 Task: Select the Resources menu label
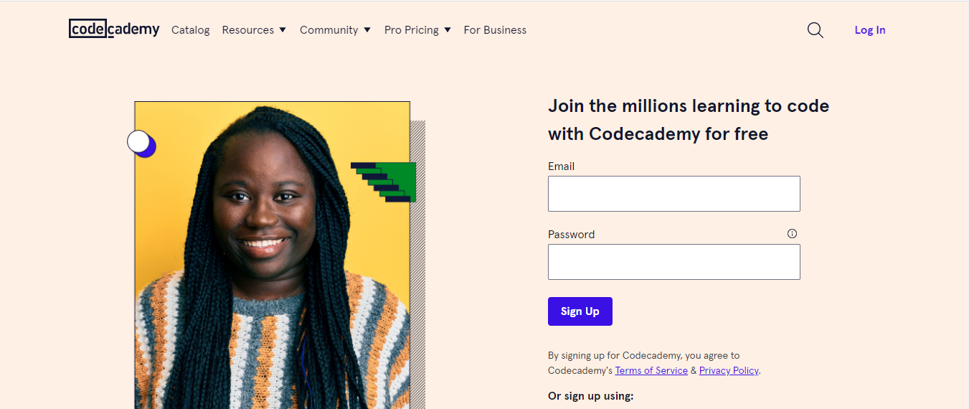(x=247, y=30)
